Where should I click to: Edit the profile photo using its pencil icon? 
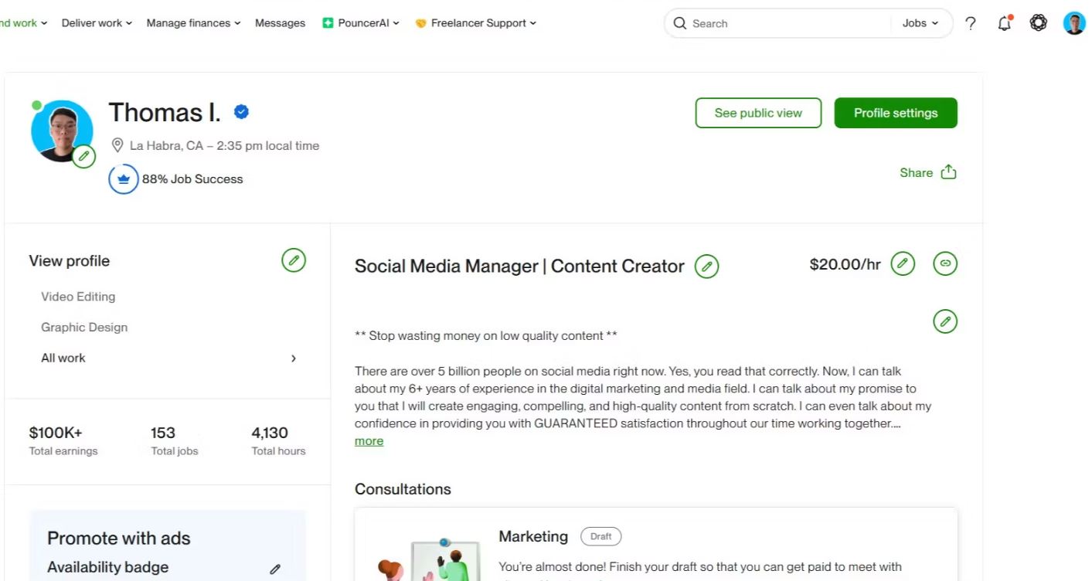tap(84, 156)
